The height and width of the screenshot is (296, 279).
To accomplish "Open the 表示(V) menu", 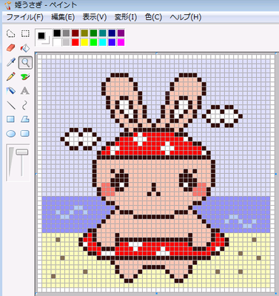I will click(x=95, y=17).
